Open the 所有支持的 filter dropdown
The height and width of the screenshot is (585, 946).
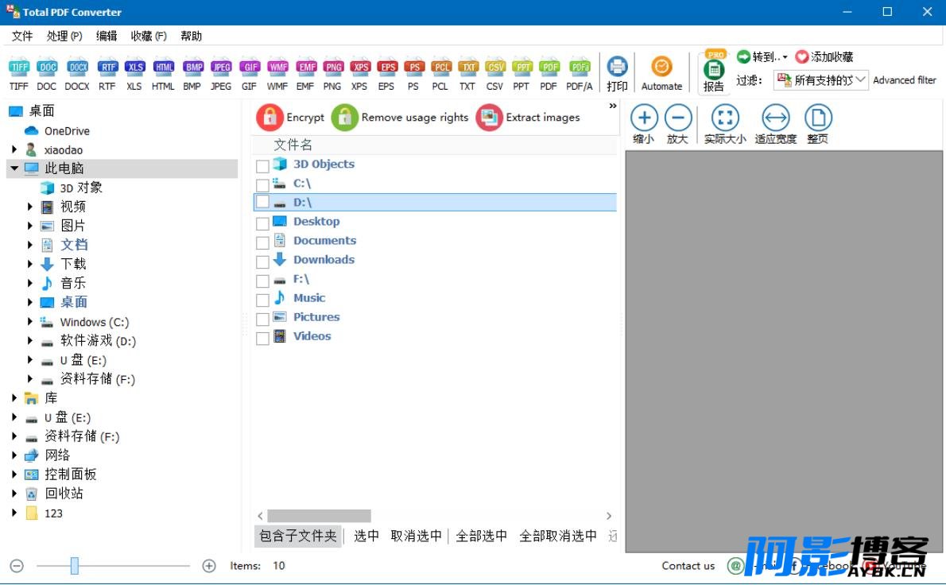[821, 80]
